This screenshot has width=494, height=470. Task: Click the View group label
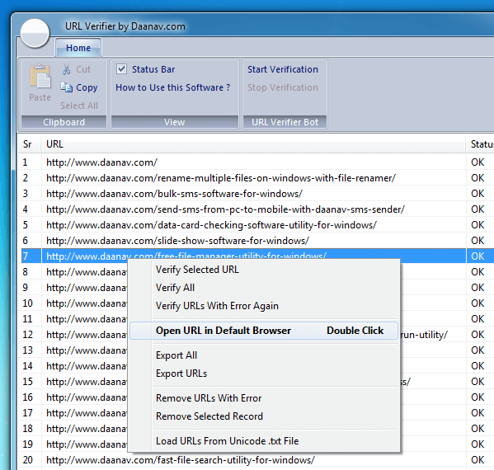175,122
